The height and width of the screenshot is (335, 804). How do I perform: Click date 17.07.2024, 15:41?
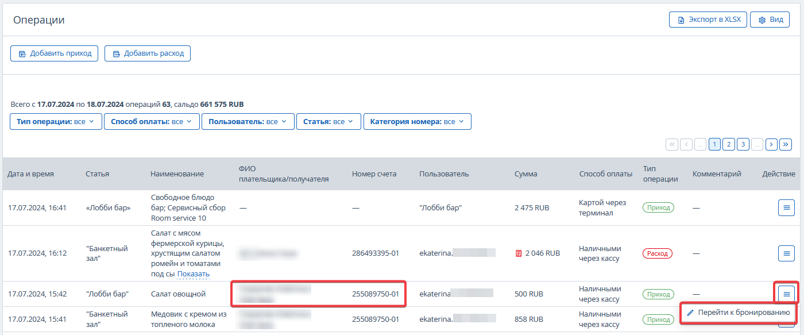(x=37, y=319)
